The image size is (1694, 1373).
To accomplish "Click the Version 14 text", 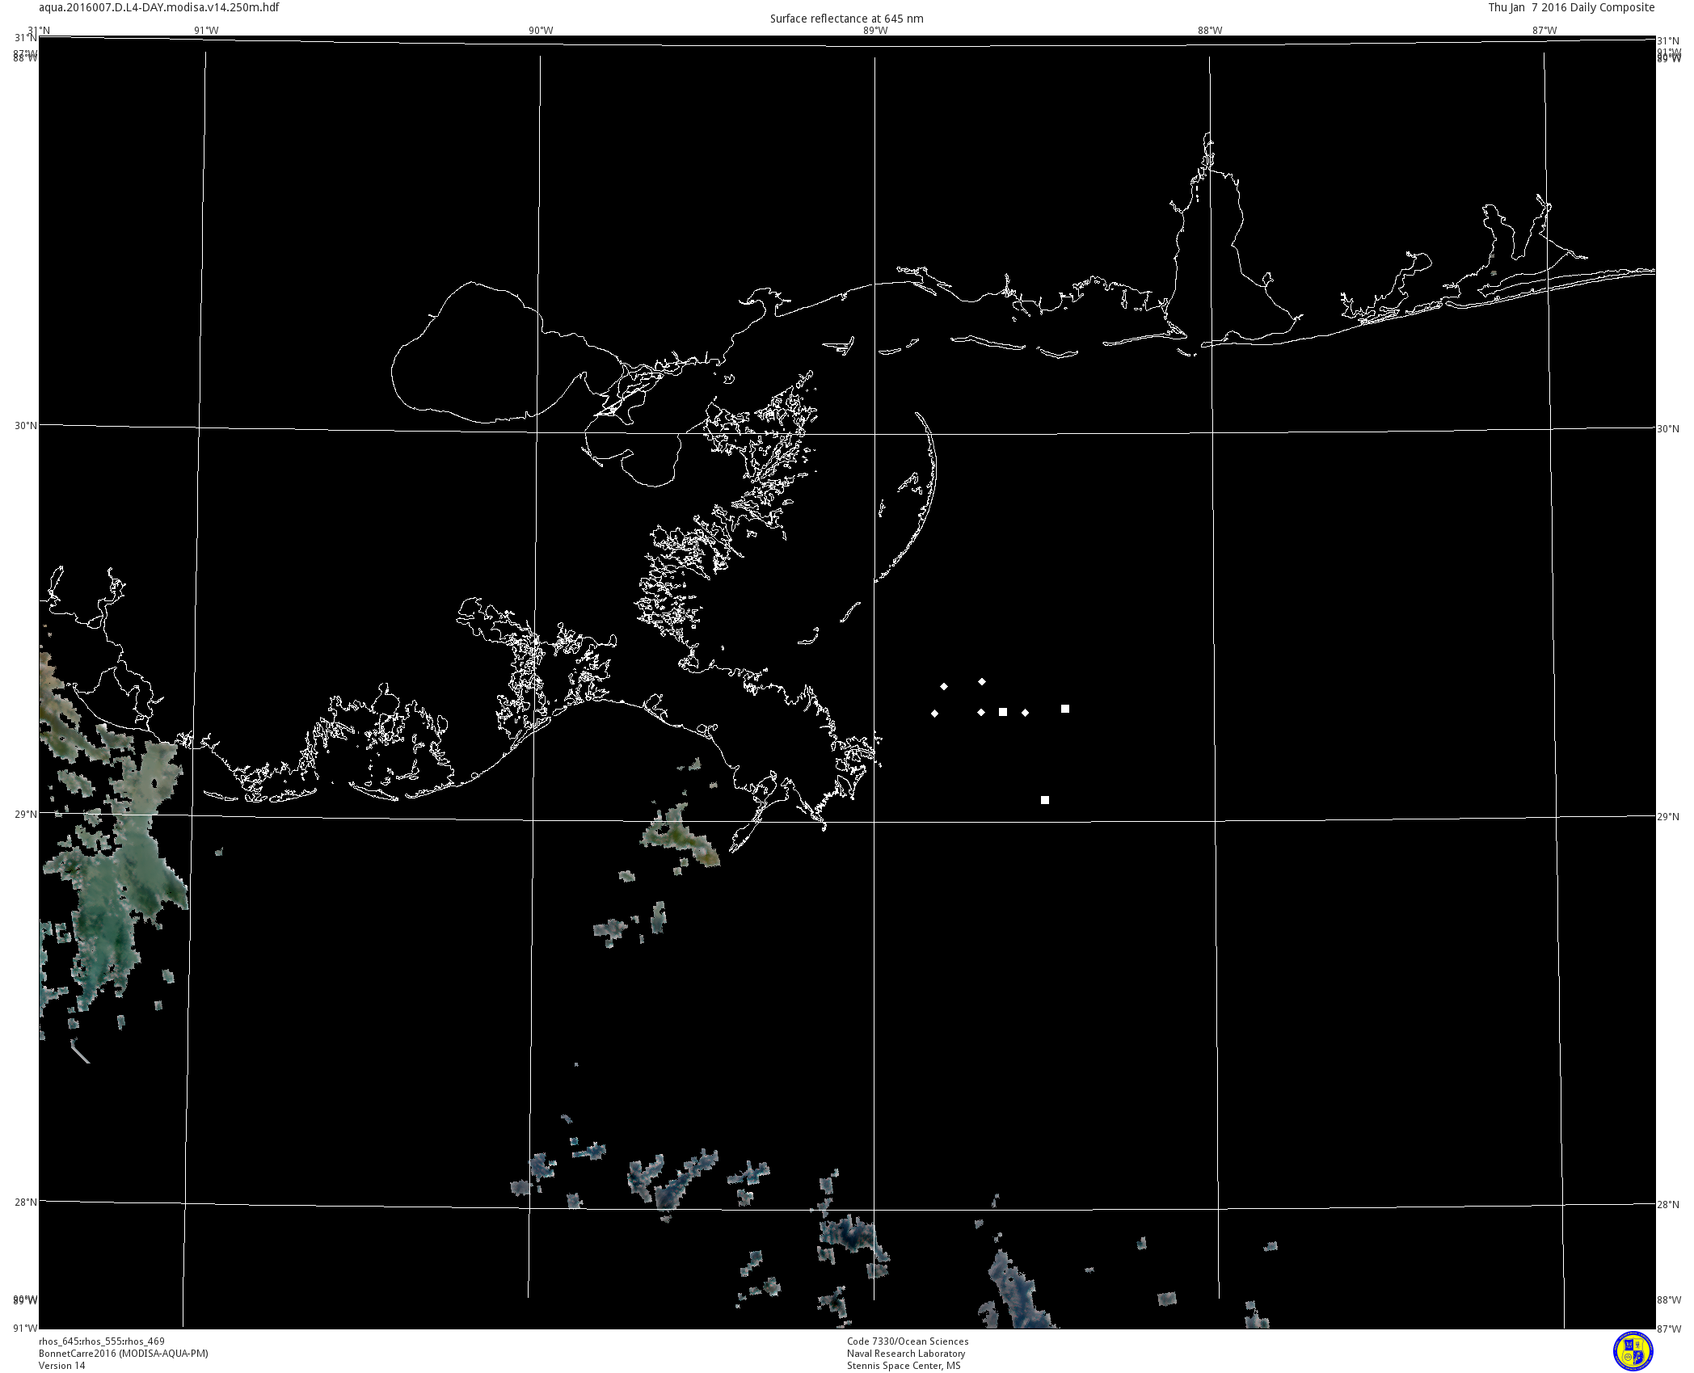I will coord(61,1366).
